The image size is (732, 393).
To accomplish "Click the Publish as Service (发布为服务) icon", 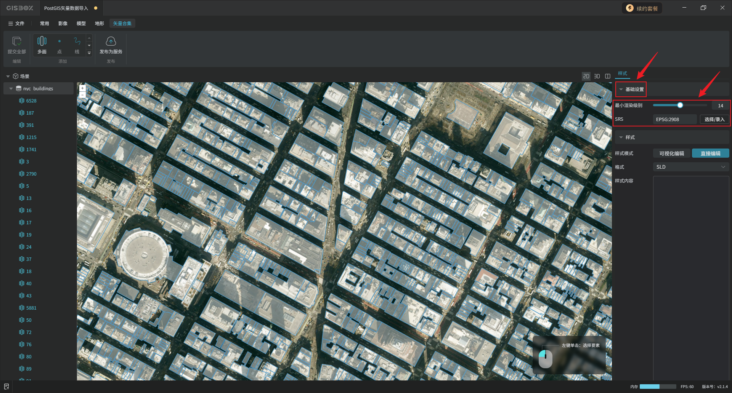I will tap(111, 42).
